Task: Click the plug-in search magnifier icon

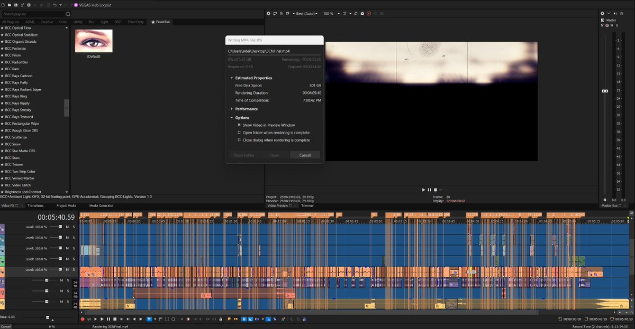Action: pyautogui.click(x=68, y=14)
